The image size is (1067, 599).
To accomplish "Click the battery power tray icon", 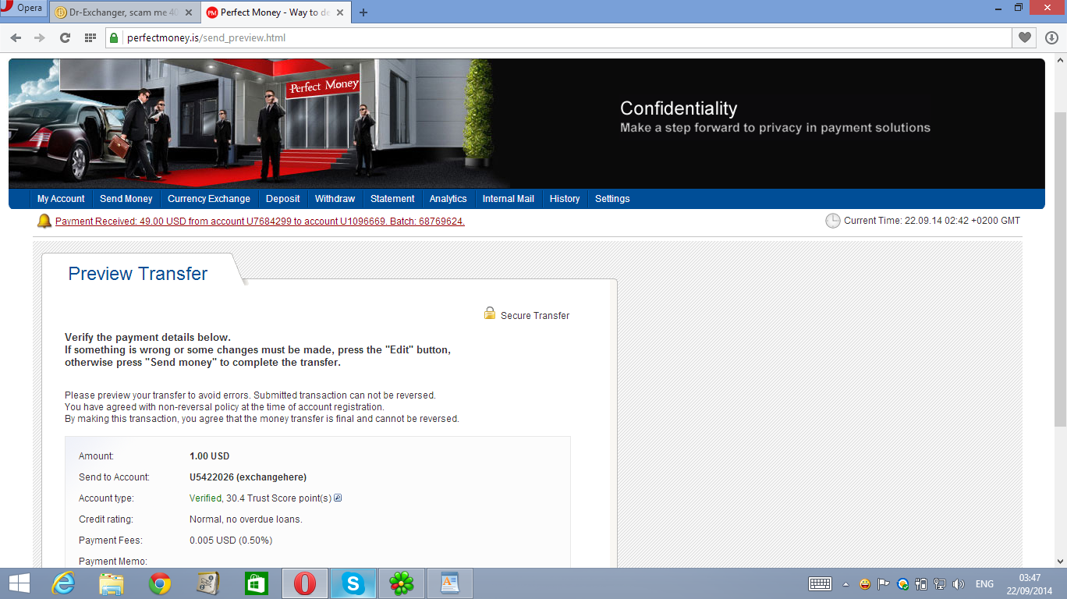I will [x=921, y=583].
